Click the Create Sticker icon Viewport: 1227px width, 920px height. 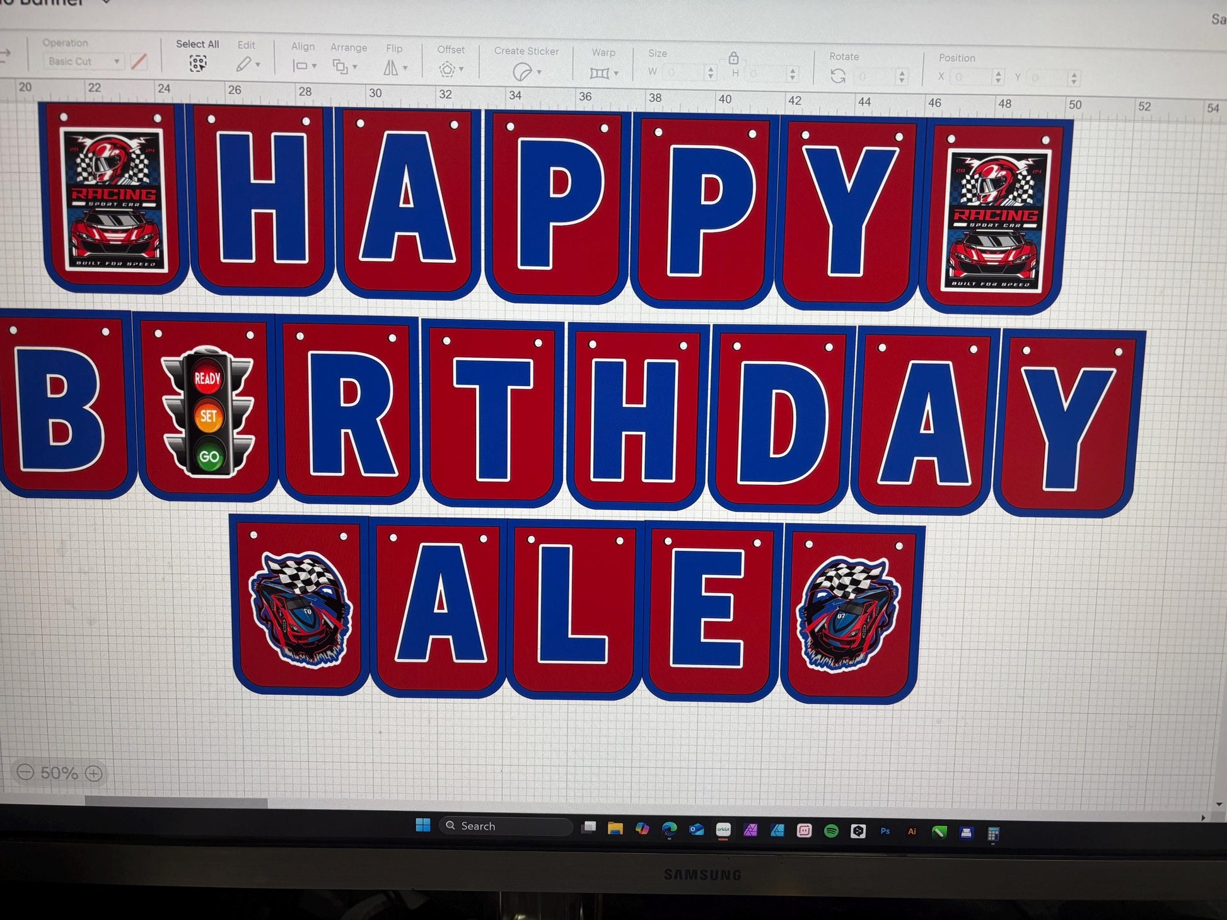tap(522, 73)
